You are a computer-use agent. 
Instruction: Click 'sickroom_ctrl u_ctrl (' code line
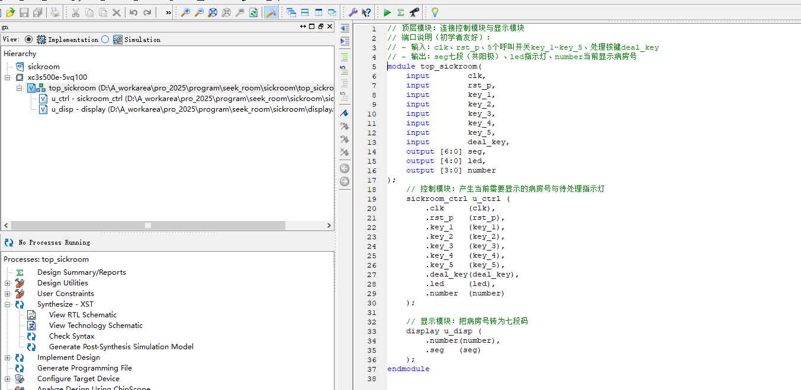458,199
